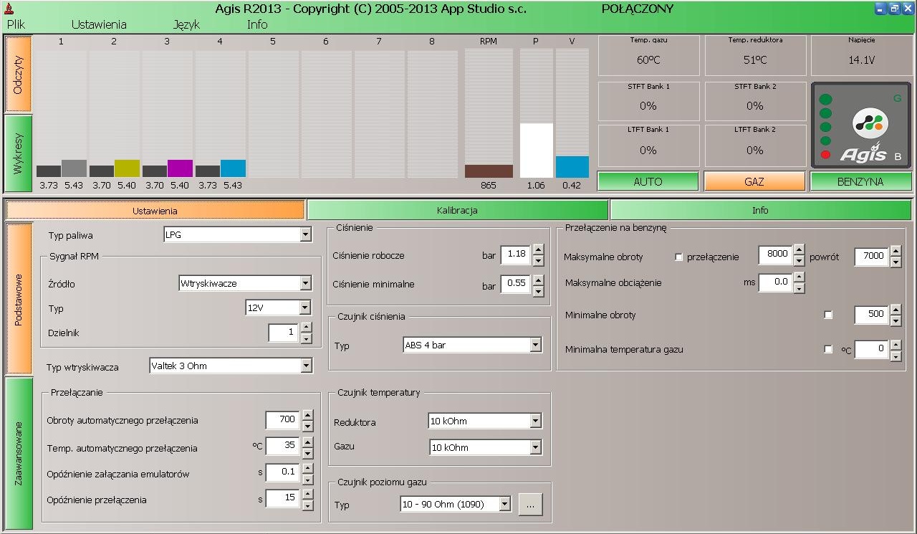Click the Agis logo switch panel
917x534 pixels.
click(861, 125)
